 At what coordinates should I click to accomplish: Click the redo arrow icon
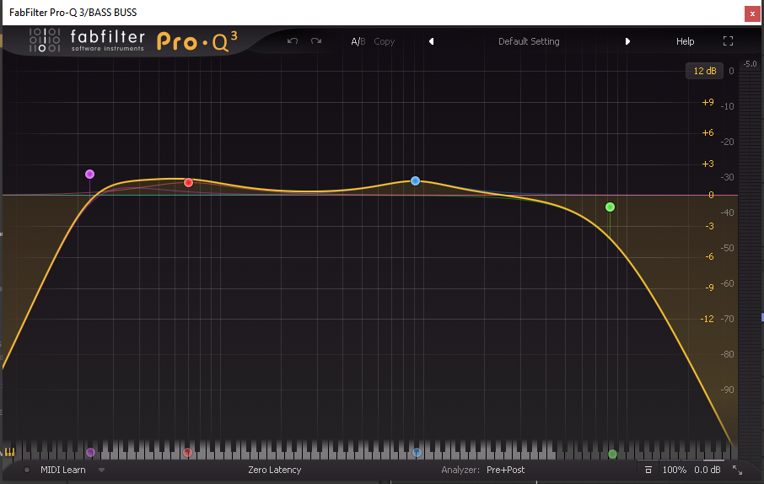coord(316,41)
